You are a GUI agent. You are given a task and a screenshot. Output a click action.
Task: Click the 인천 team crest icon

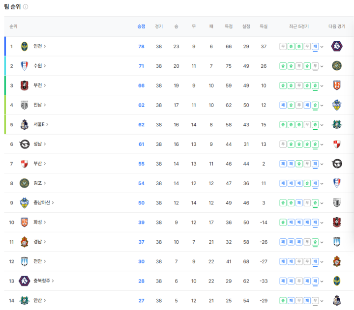[25, 46]
